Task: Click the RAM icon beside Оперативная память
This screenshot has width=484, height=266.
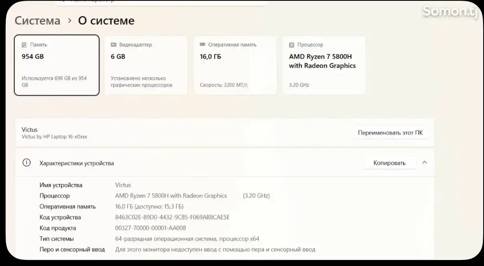Action: coord(203,45)
